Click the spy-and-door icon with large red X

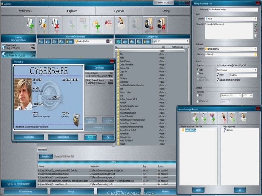(x=161, y=25)
